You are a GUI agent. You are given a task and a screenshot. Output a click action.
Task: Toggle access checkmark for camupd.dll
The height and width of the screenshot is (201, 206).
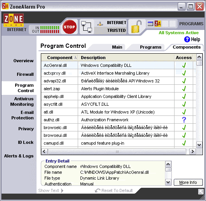(184, 143)
